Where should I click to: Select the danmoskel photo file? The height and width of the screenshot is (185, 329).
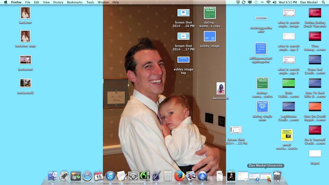(x=221, y=88)
